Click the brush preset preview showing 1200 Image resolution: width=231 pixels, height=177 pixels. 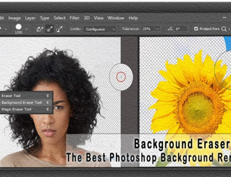tap(18, 29)
